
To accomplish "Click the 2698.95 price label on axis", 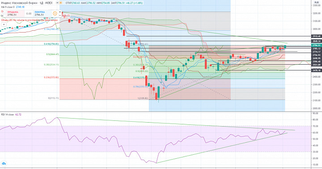I will [x=317, y=58].
